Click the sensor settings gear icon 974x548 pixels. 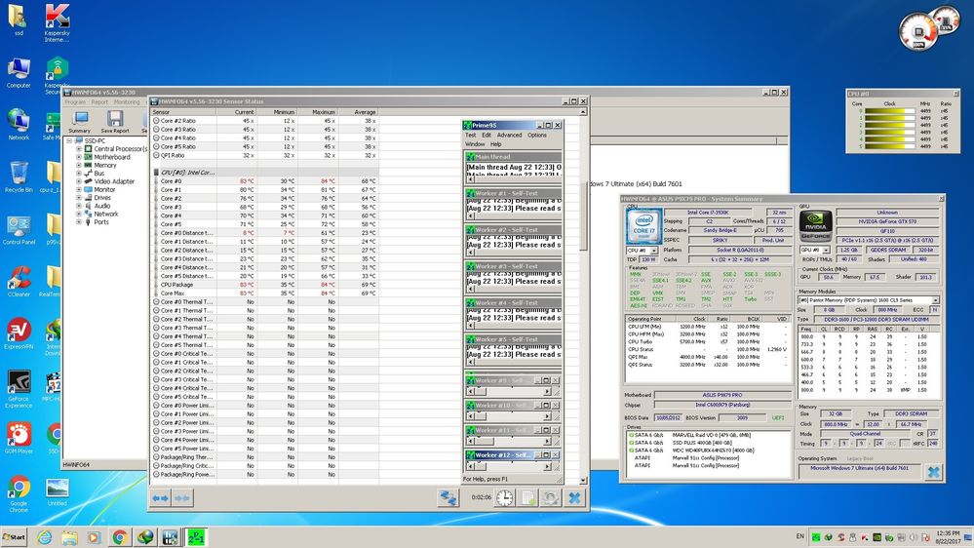coord(550,497)
